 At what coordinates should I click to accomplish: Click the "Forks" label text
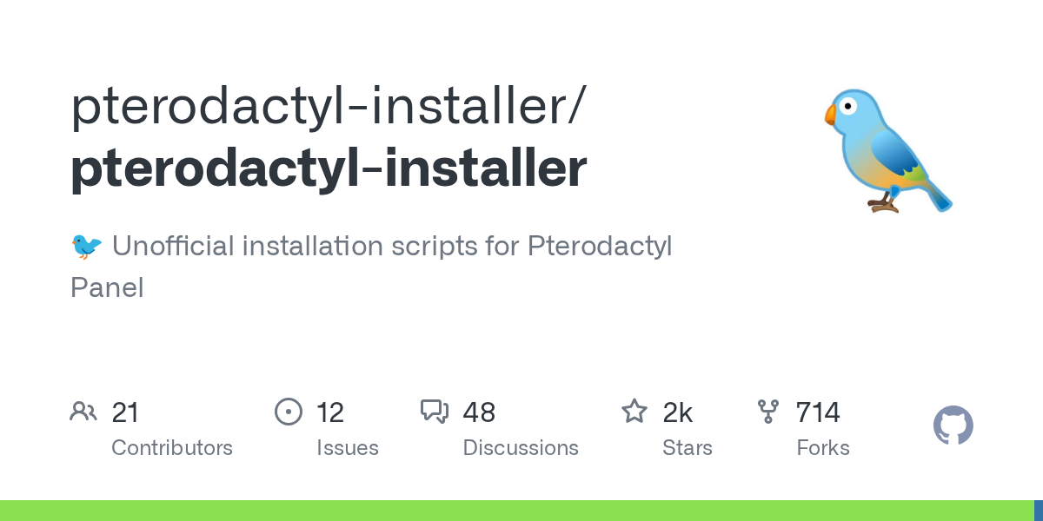coord(823,448)
